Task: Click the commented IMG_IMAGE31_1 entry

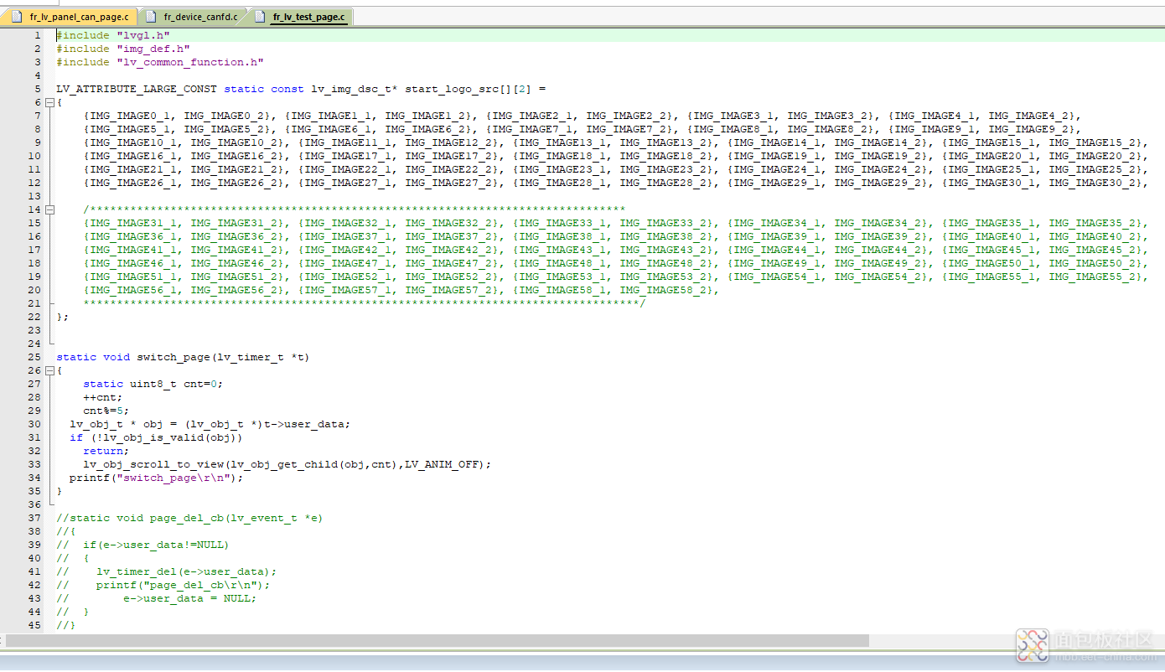Action: (x=133, y=223)
